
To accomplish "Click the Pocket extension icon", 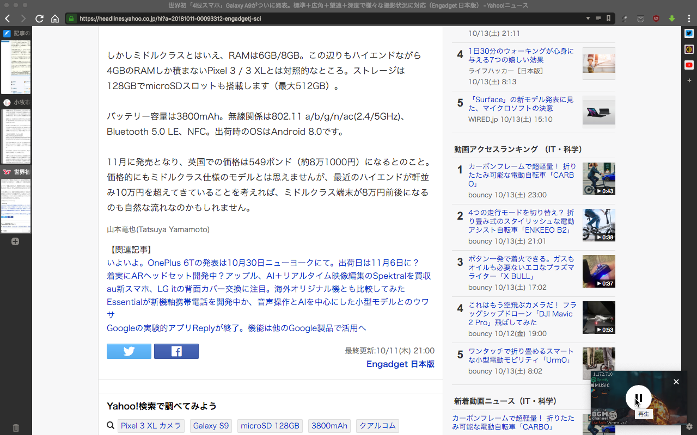I will 641,18.
